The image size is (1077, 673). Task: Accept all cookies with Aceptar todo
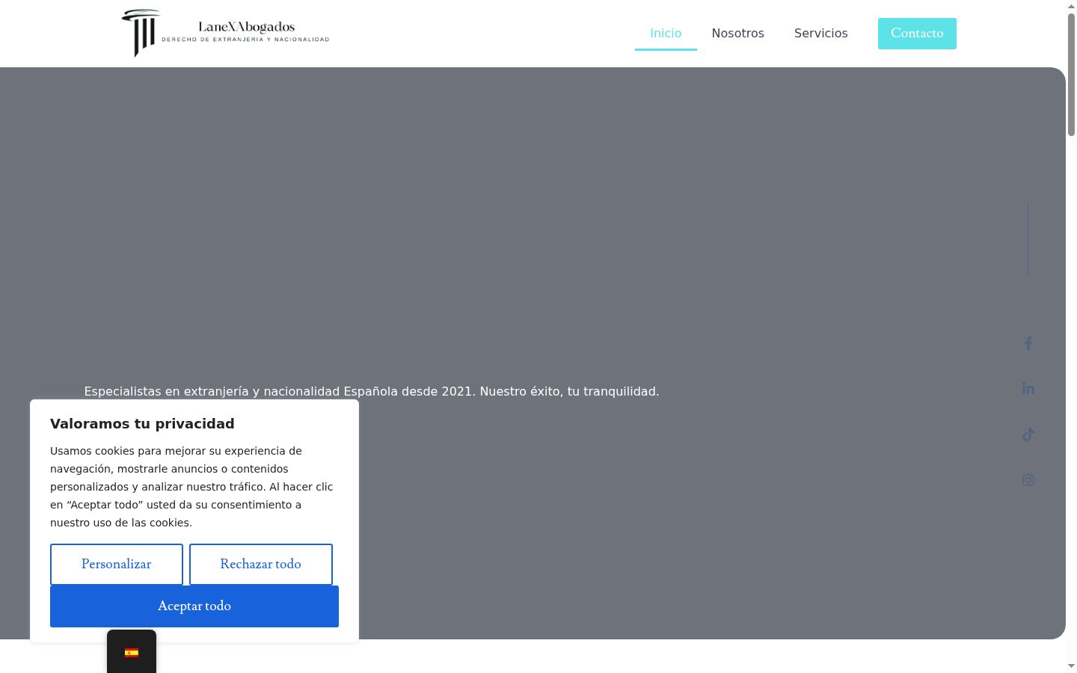[x=194, y=606]
